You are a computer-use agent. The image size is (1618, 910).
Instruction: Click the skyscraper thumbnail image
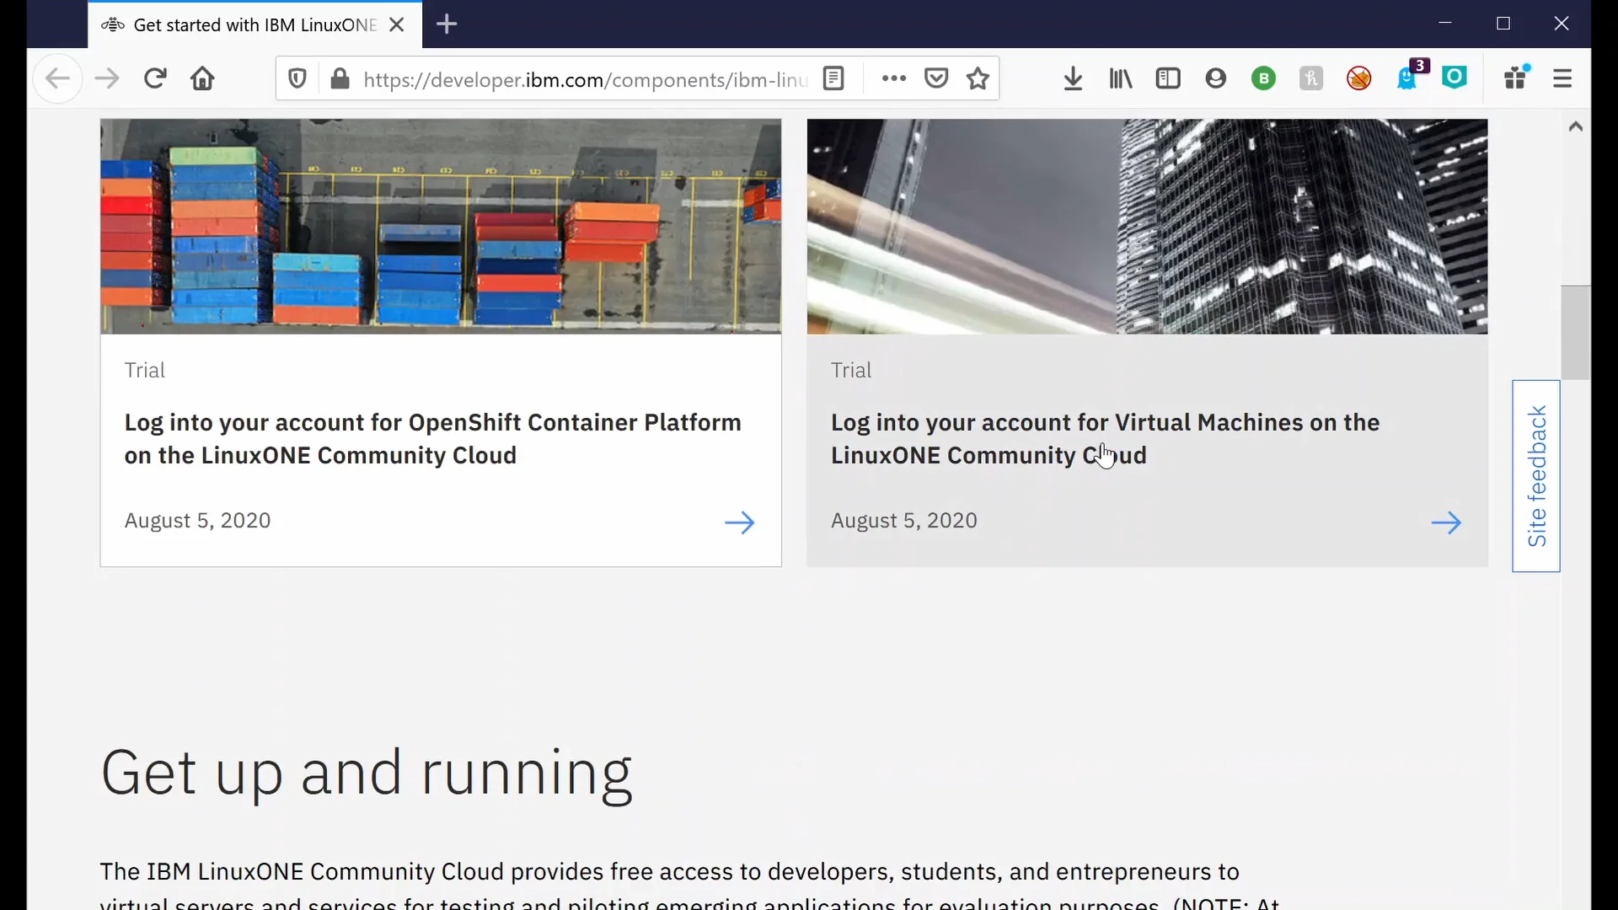tap(1147, 227)
